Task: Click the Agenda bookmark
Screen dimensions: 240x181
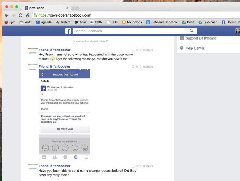Action: click(44, 22)
